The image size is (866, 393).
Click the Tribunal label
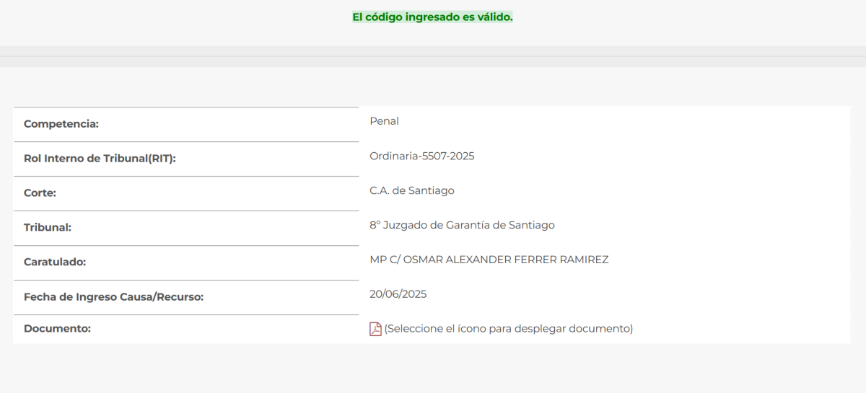[x=47, y=228]
